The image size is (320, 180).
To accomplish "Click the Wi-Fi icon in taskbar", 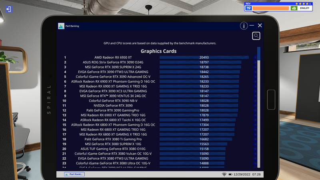I will [x=224, y=174].
